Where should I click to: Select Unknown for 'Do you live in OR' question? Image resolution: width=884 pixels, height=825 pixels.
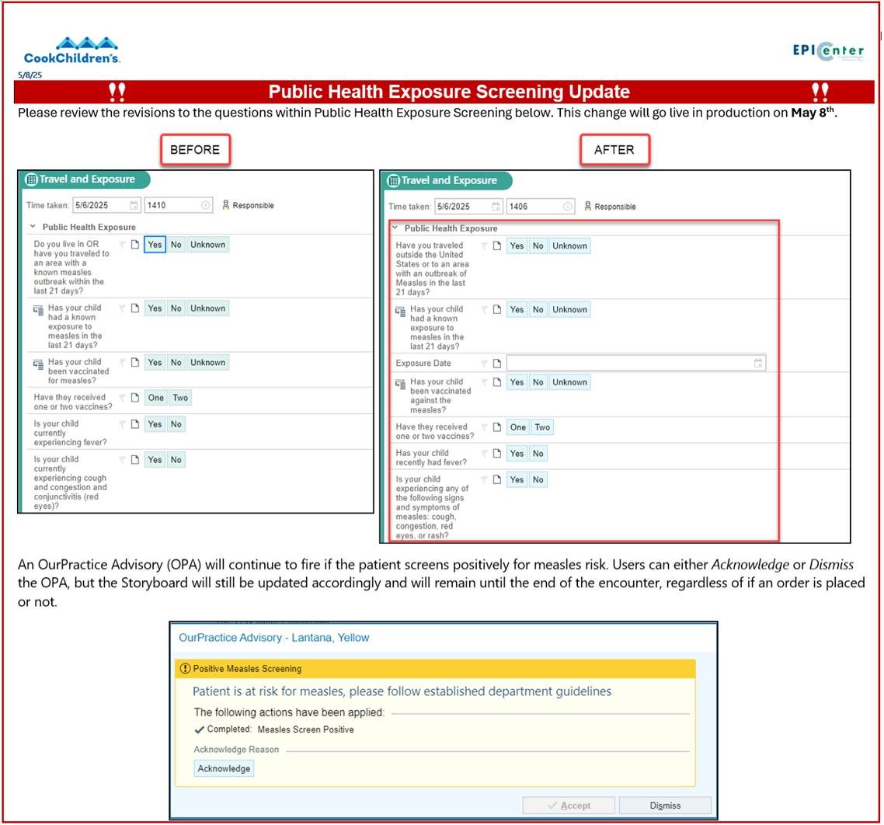[207, 245]
